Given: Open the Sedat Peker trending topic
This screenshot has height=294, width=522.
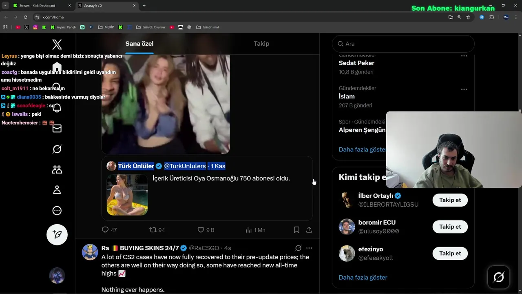Looking at the screenshot, I should (356, 63).
